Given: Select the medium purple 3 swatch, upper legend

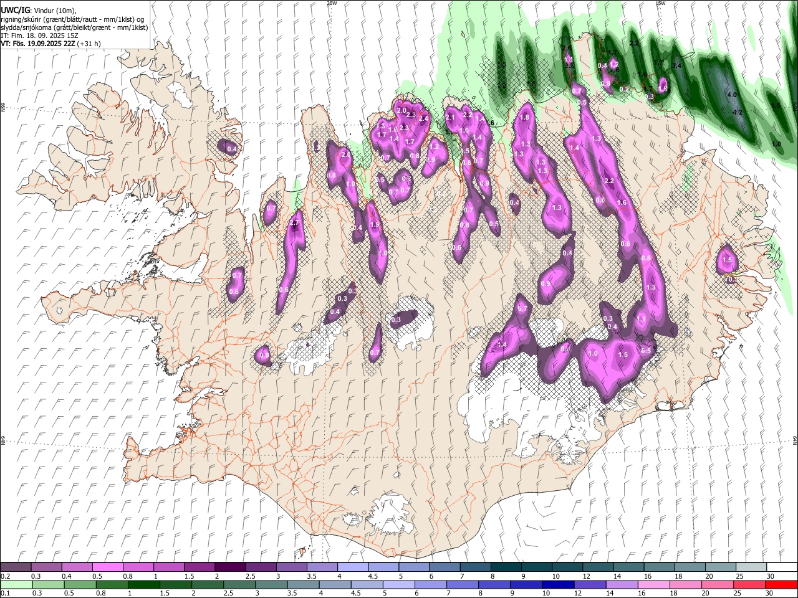Looking at the screenshot, I should [291, 567].
